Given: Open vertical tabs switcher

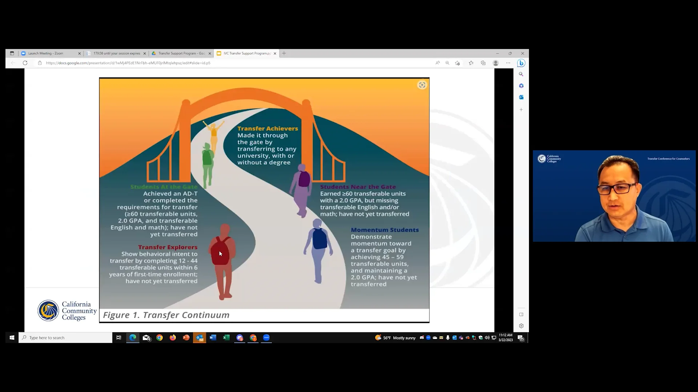Looking at the screenshot, I should click(12, 53).
